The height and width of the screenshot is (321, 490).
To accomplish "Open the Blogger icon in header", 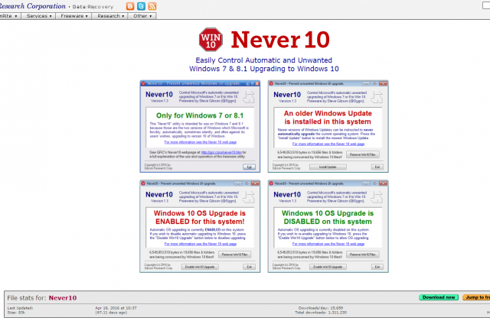I will coord(130,6).
